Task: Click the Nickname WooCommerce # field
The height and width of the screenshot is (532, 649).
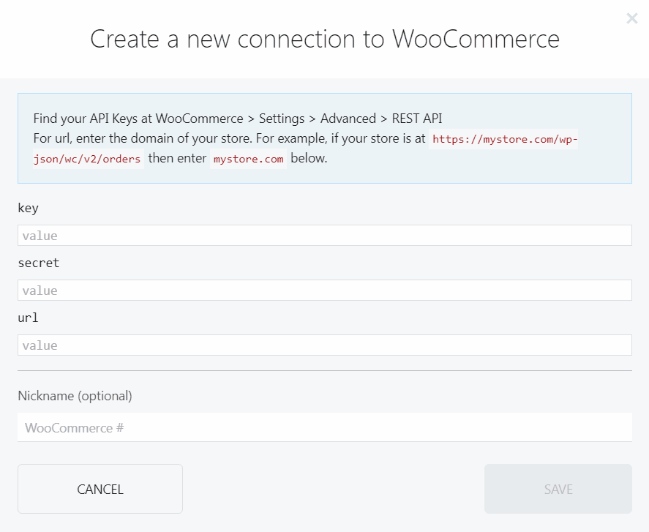Action: click(325, 427)
